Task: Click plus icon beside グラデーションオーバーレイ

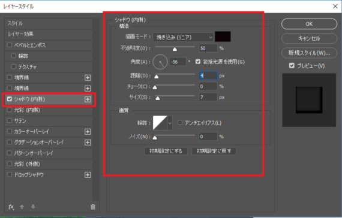Action: tap(88, 143)
